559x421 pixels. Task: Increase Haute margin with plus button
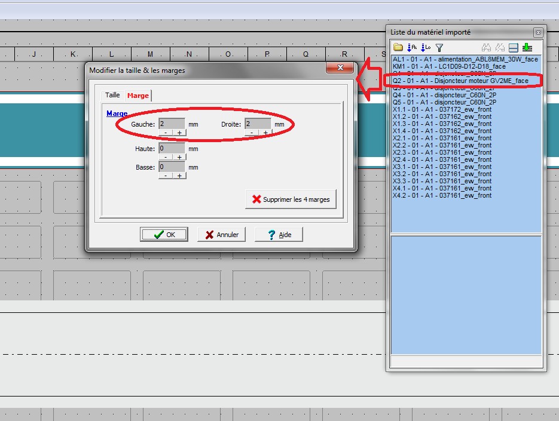(179, 157)
